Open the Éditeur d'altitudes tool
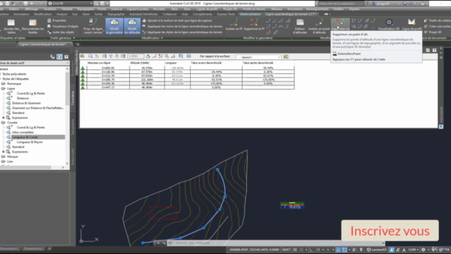 [x=299, y=26]
